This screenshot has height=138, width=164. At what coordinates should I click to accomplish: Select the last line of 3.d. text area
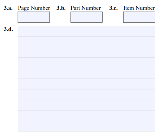(86, 126)
